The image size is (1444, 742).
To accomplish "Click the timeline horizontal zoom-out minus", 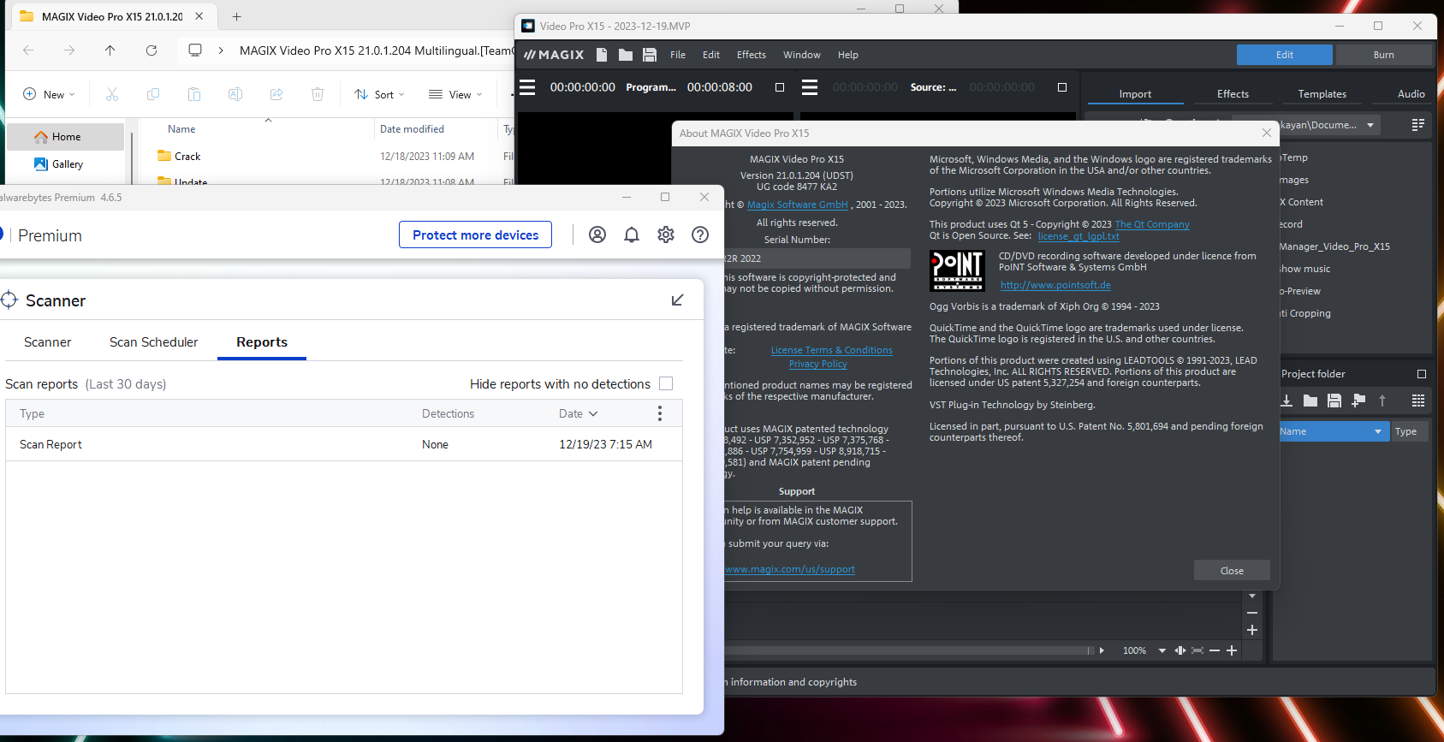I will tap(1215, 650).
